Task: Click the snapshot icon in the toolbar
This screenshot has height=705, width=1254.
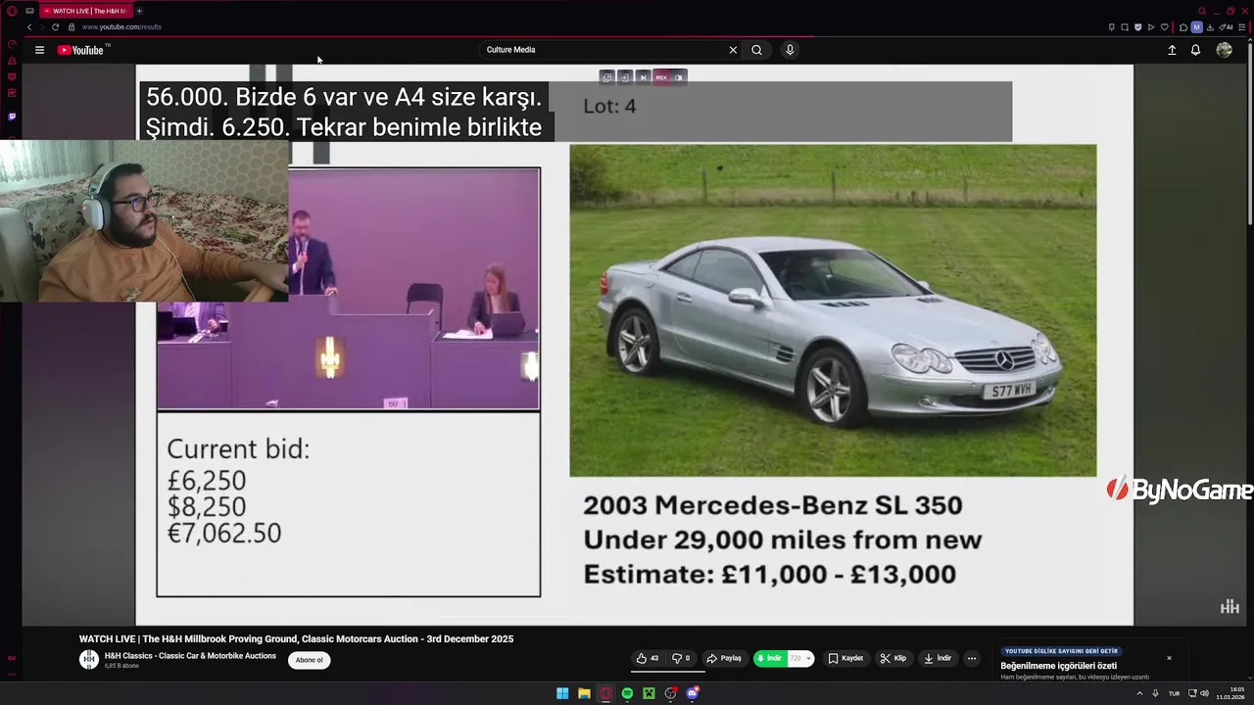Action: [x=1125, y=27]
